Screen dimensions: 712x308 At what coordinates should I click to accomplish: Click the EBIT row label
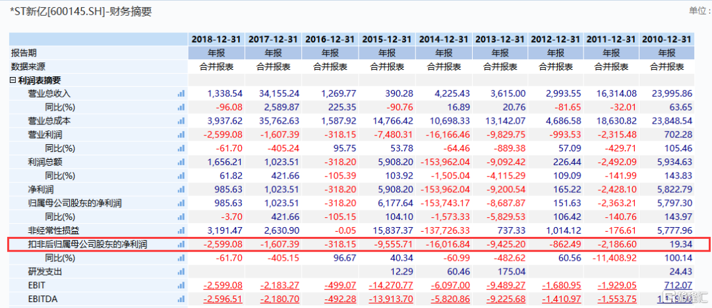tap(36, 286)
